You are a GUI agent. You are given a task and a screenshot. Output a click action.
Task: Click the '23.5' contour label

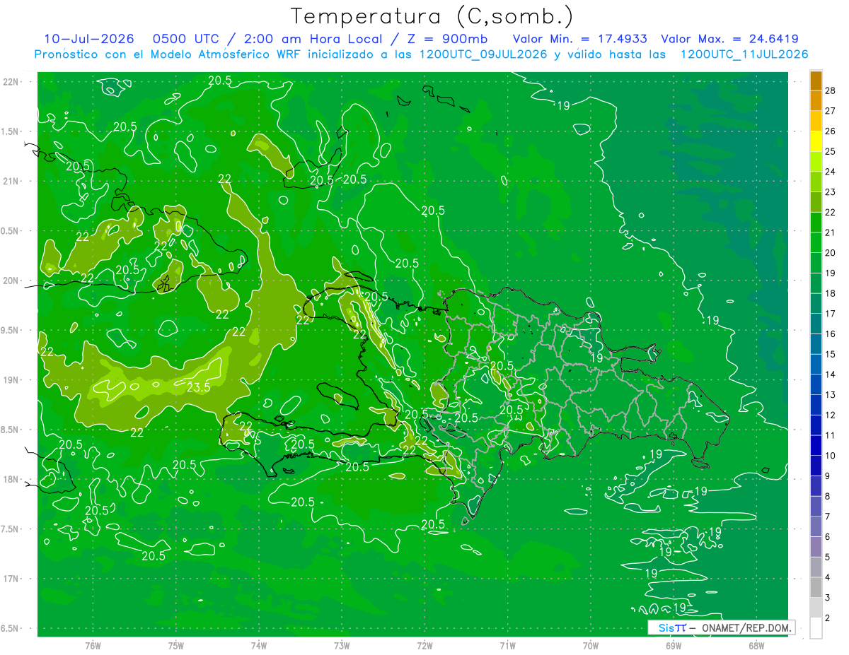198,387
